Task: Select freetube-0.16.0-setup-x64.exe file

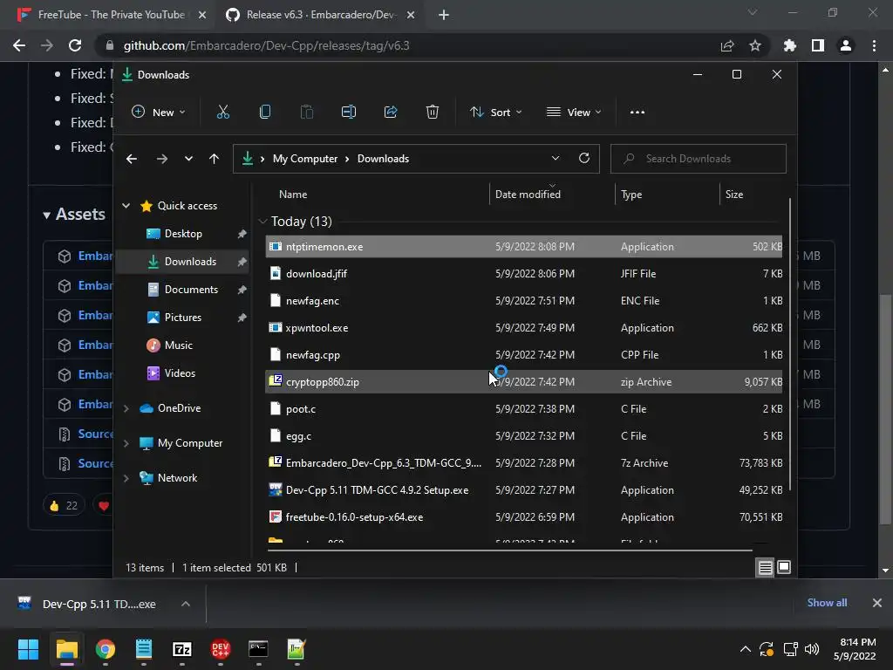Action: point(523,517)
